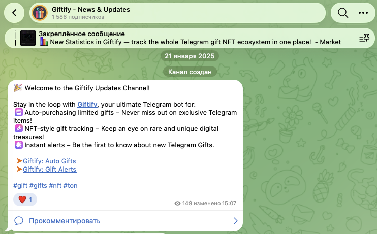The width and height of the screenshot is (377, 234).
Task: Open the Giftify: Auto Gifts link
Action: click(49, 161)
